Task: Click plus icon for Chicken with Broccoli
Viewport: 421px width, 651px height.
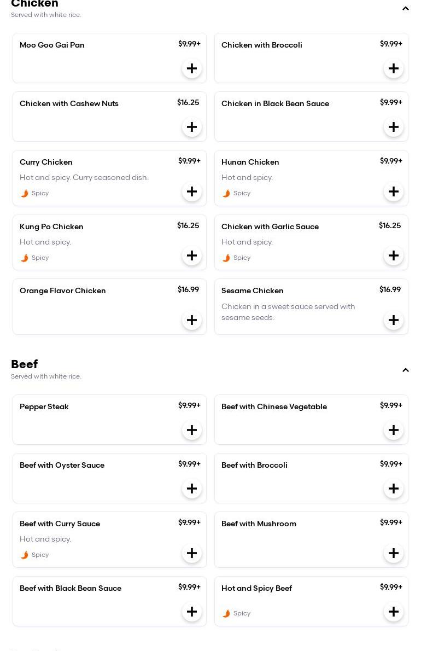Action: click(394, 69)
